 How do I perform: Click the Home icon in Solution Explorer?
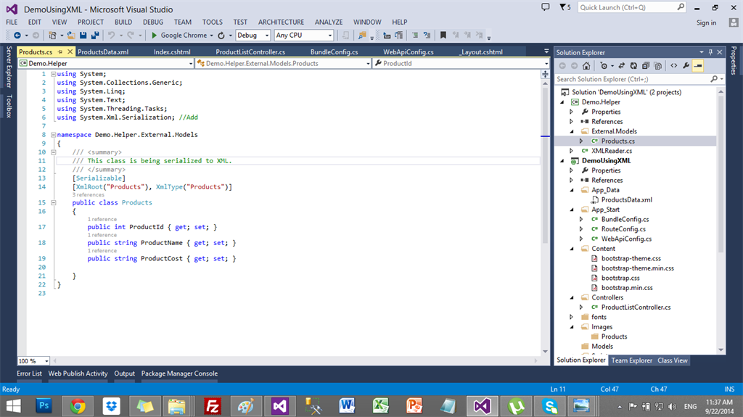tap(586, 66)
